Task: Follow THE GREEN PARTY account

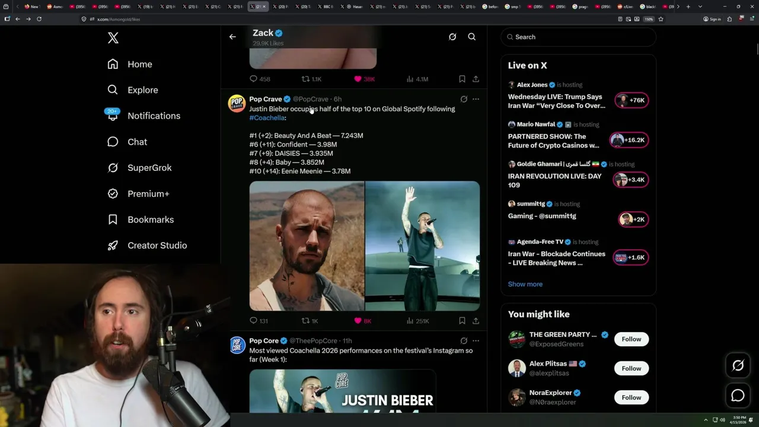Action: 632,339
